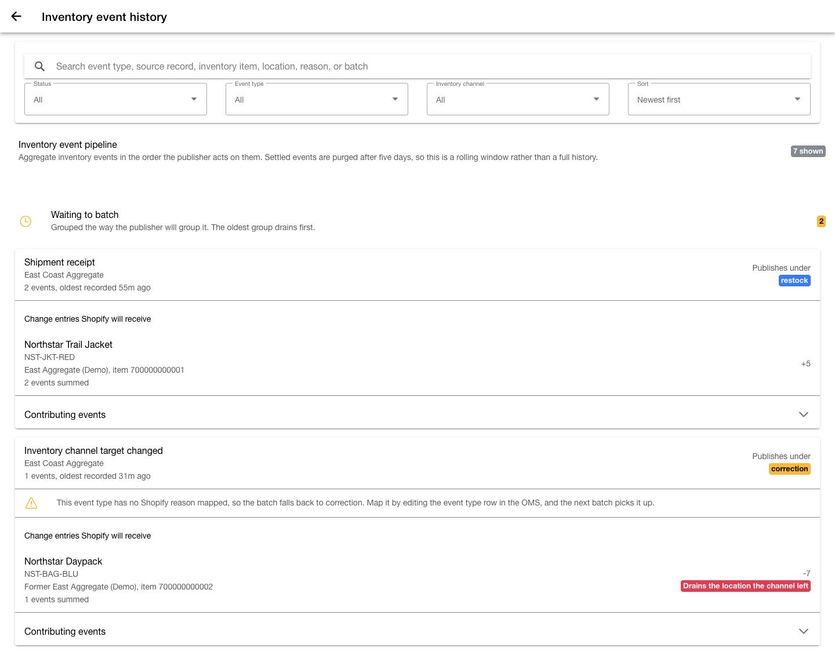Go back using the arrow icon

16,16
